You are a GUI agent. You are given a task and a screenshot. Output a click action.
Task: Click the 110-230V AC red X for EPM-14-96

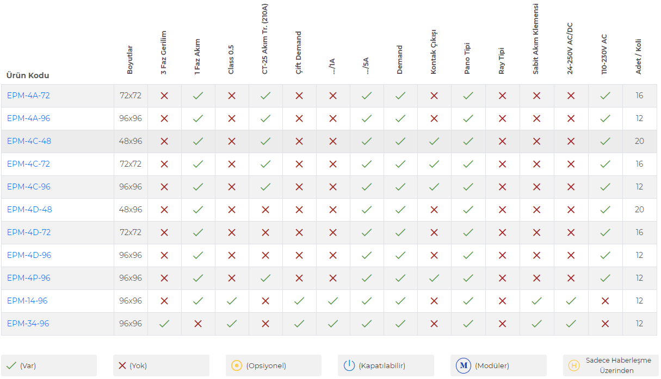point(605,301)
